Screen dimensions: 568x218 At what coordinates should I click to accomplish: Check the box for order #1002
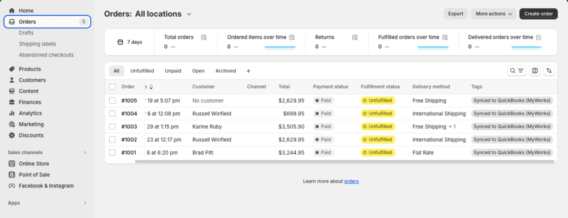pyautogui.click(x=113, y=139)
